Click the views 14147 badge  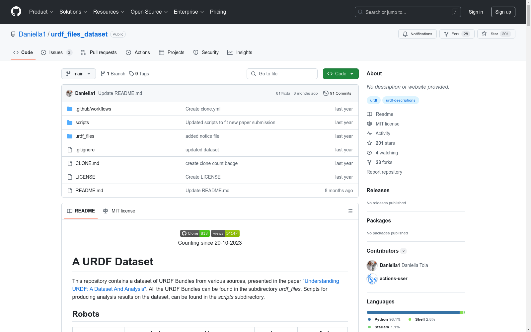[x=225, y=233]
